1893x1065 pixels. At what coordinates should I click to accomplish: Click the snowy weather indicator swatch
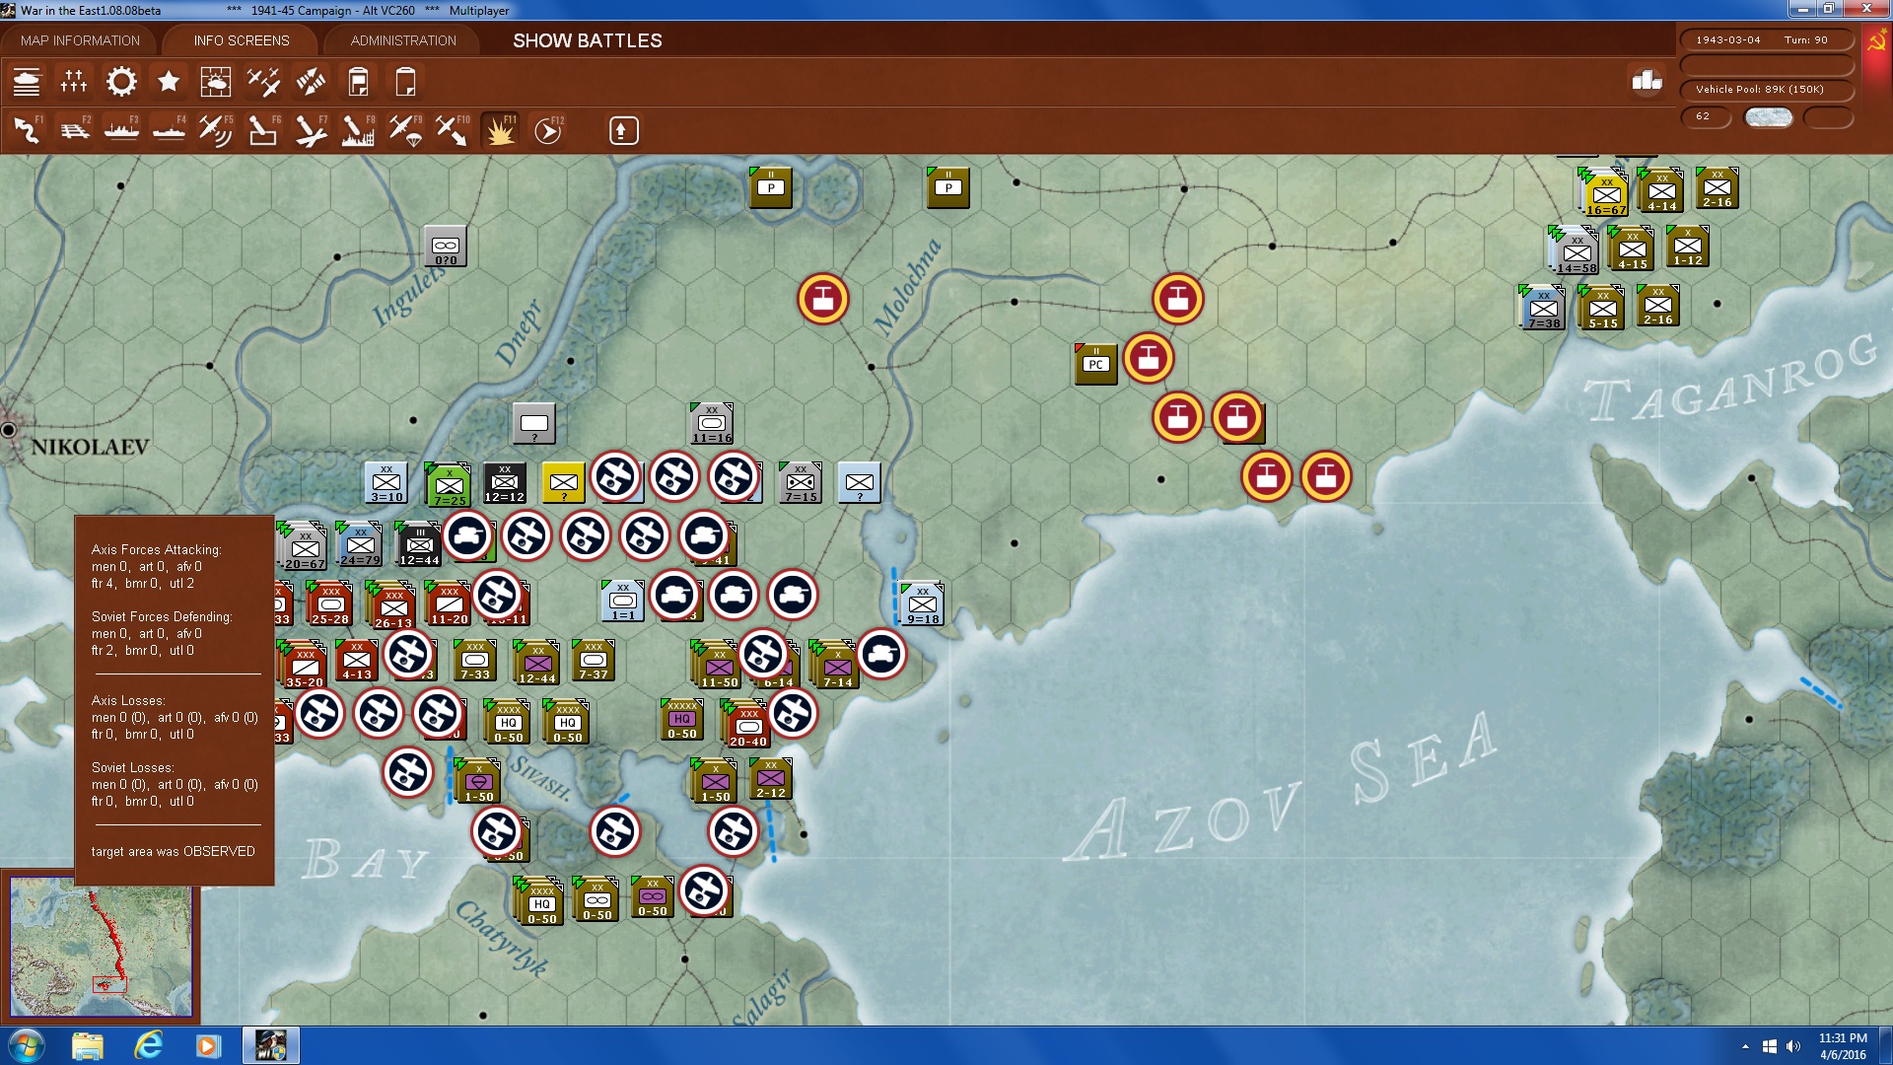tap(1768, 116)
